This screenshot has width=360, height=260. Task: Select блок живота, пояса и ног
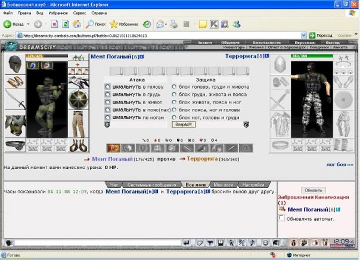pos(174,102)
